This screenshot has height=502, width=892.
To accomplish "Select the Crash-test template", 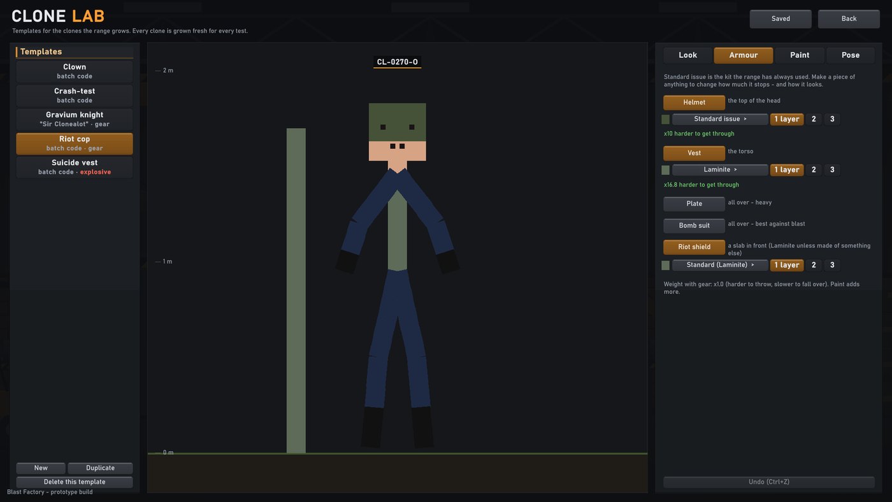I will pos(75,96).
